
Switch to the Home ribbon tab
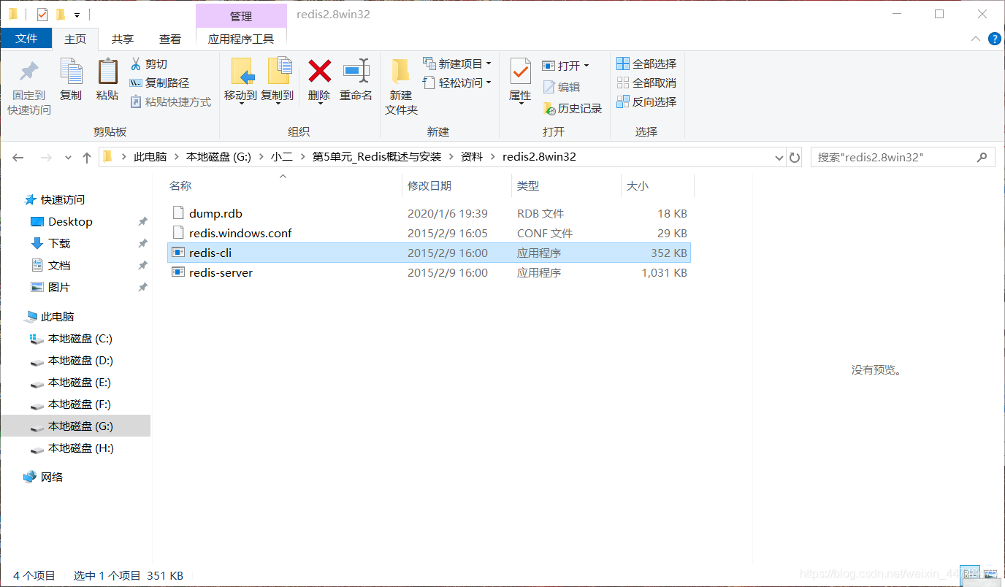click(x=75, y=39)
